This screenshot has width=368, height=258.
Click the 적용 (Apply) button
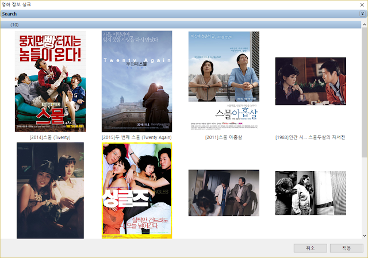(346, 248)
